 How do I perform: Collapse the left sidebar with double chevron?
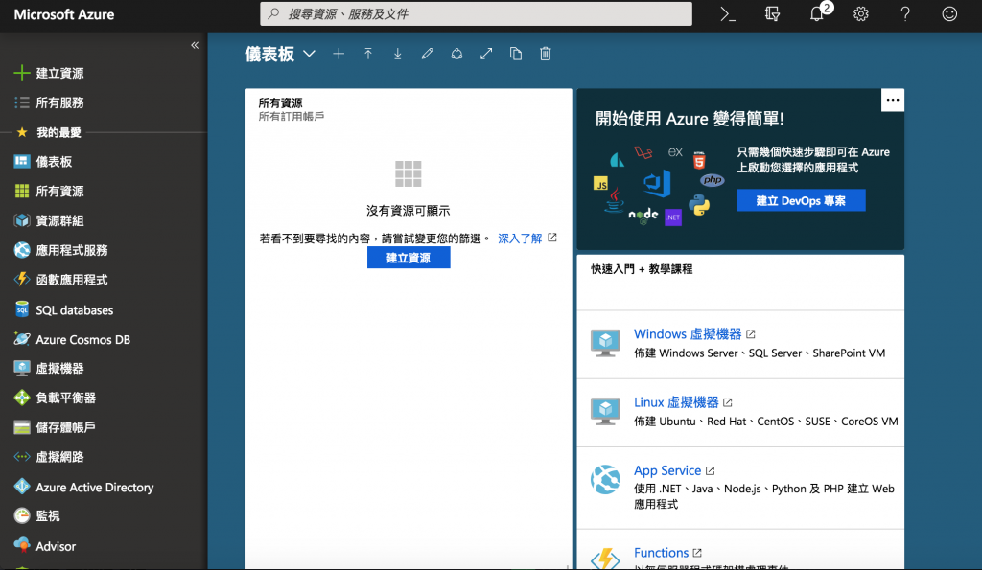tap(195, 45)
